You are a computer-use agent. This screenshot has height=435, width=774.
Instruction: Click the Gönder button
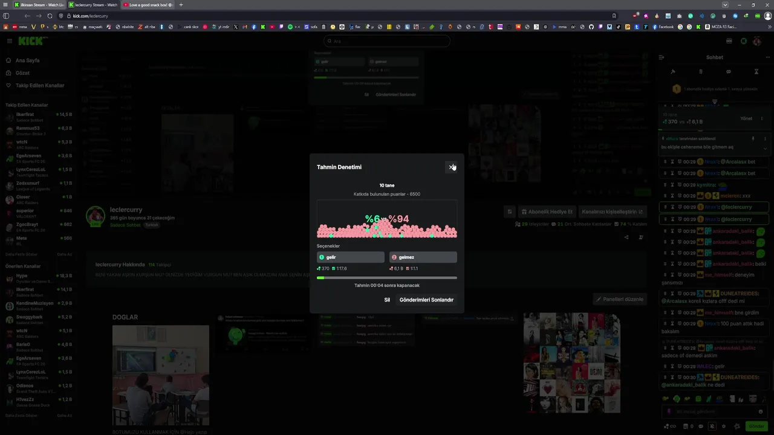[756, 427]
